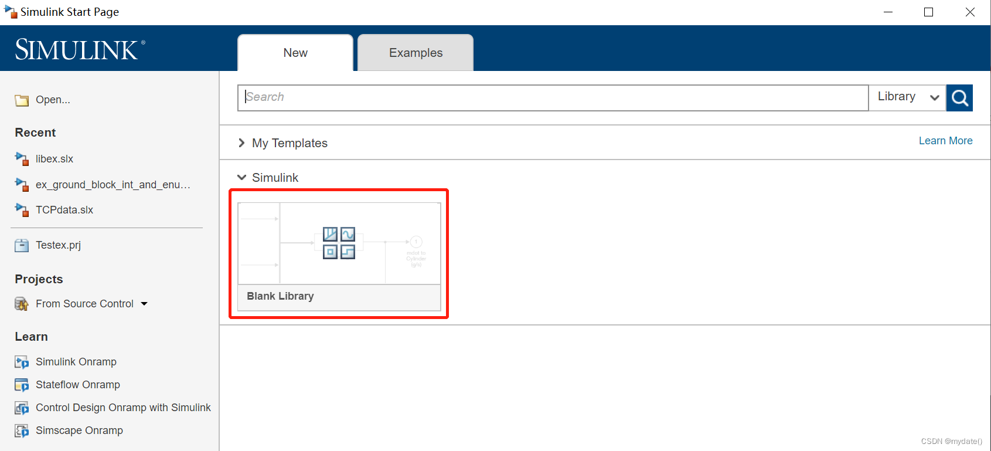Click the Open... link
The height and width of the screenshot is (451, 991).
53,100
